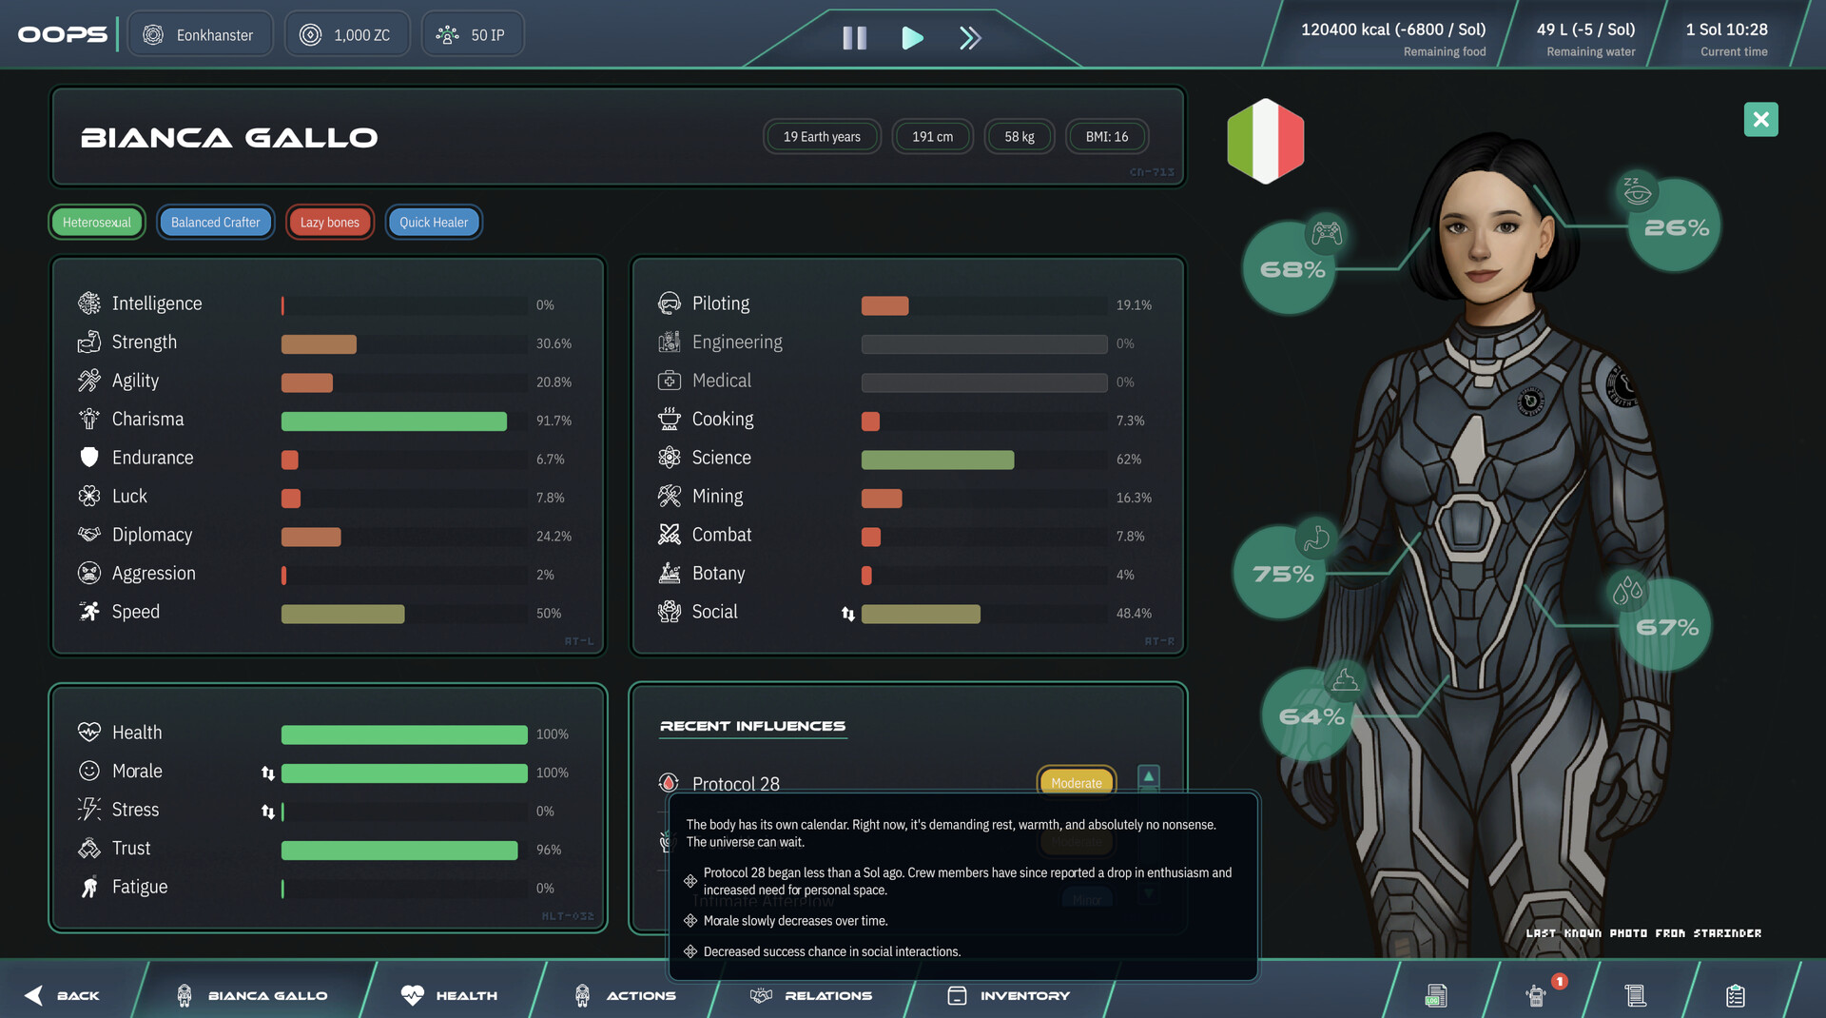Screen dimensions: 1826x1018
Task: Select the Science skill icon
Action: 669,459
